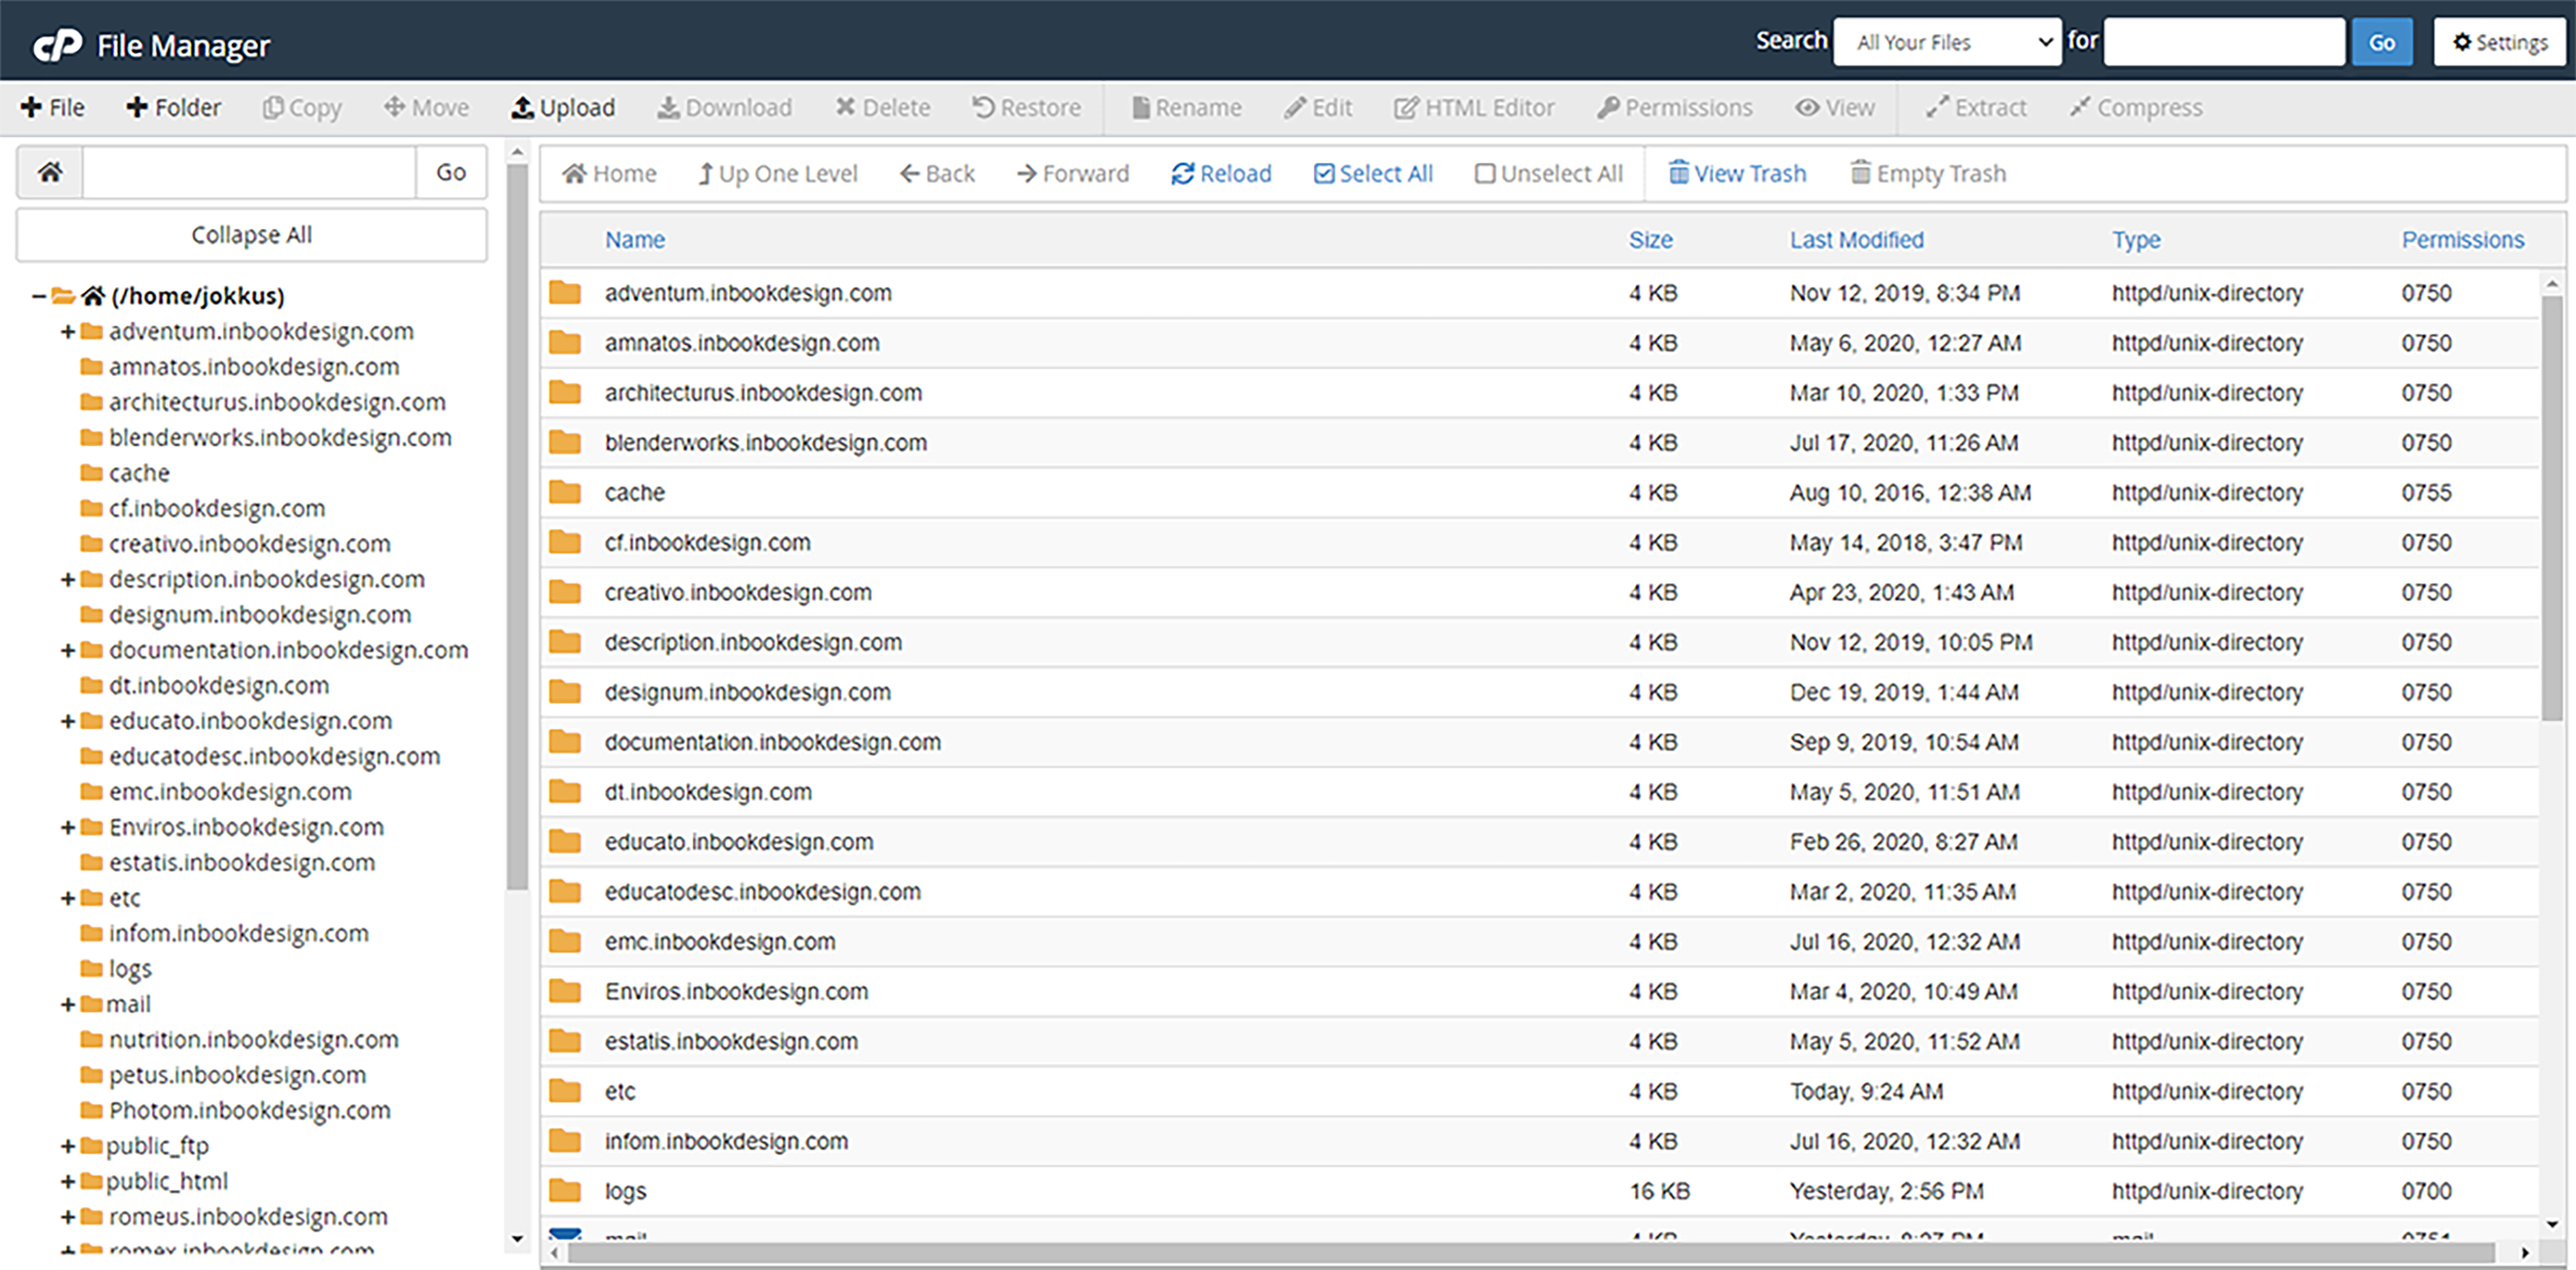The height and width of the screenshot is (1270, 2576).
Task: Expand the public_html tree folder
Action: (x=67, y=1182)
